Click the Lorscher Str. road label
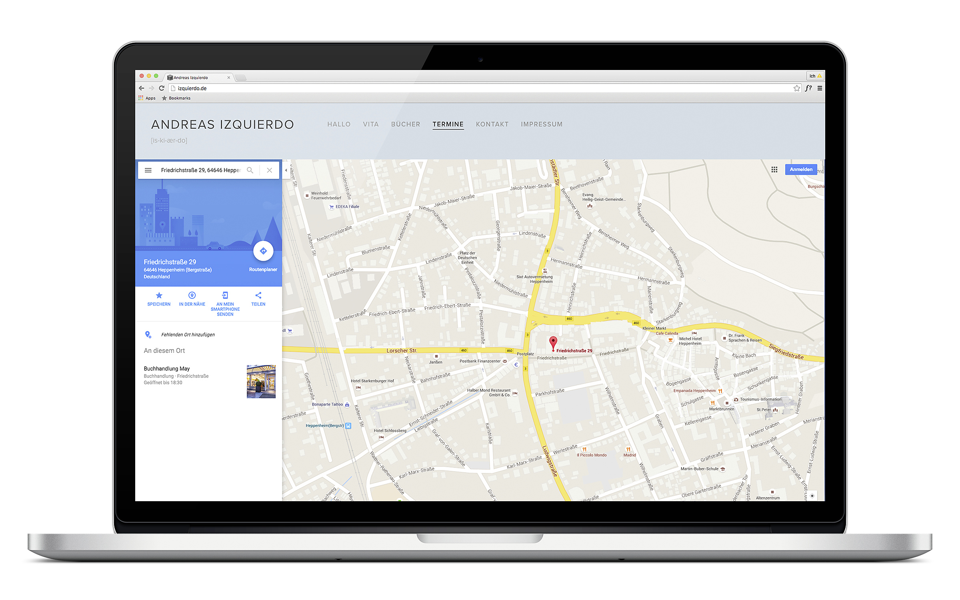 point(402,351)
